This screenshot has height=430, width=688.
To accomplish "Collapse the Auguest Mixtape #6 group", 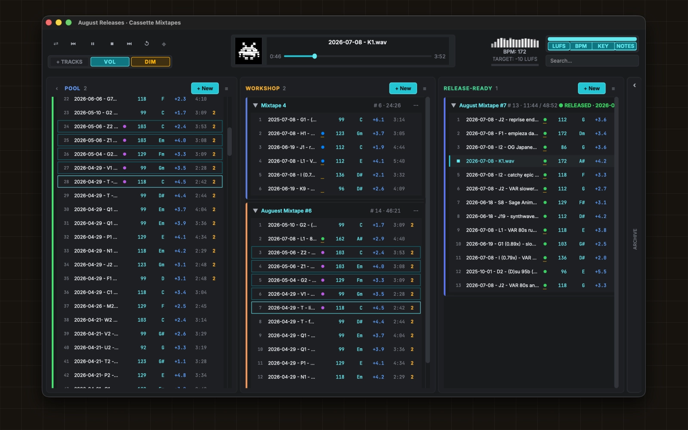I will 255,211.
